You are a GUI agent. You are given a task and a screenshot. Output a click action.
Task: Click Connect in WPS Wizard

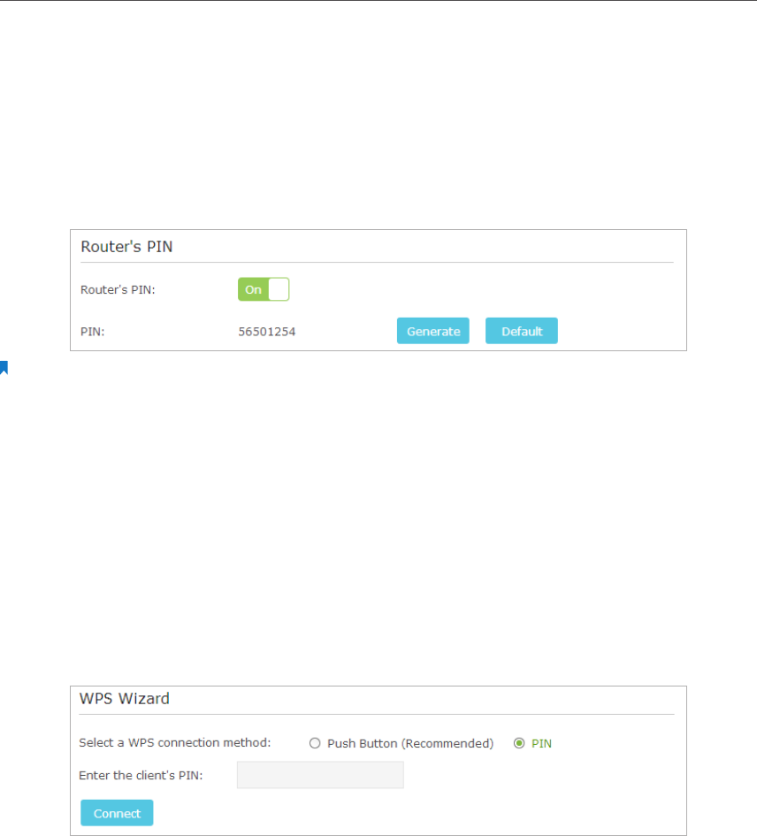117,813
